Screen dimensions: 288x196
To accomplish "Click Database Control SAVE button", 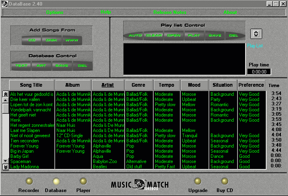I will 62,66.
